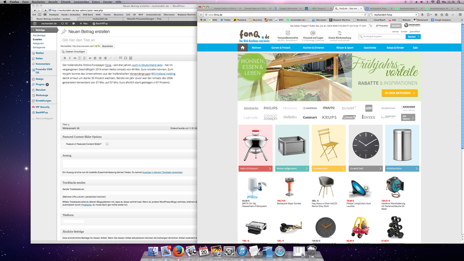
Task: Align text right in WordPress editor
Action: point(105,58)
